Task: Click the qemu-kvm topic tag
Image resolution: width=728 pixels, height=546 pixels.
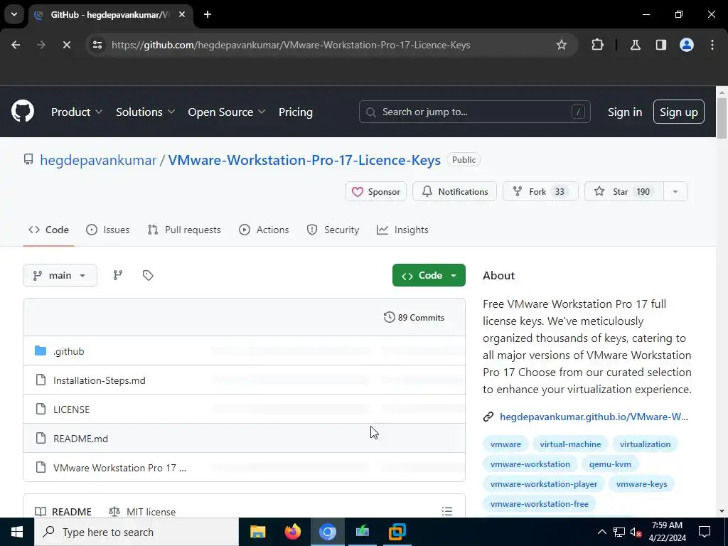Action: click(x=610, y=464)
